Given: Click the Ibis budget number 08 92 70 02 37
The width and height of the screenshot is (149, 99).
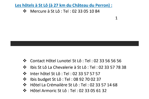Looking at the screenshot, I should [x=87, y=79].
